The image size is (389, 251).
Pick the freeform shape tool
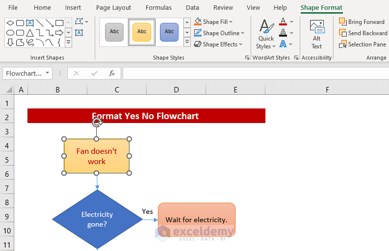coord(20,42)
